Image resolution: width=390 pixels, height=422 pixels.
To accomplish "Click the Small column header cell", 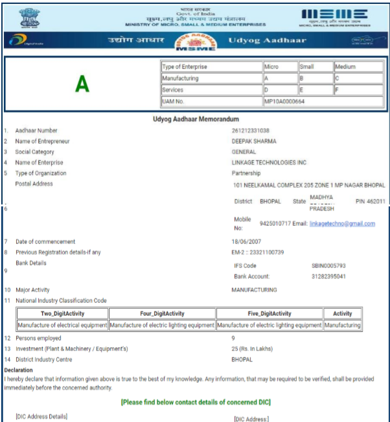I will coord(316,67).
